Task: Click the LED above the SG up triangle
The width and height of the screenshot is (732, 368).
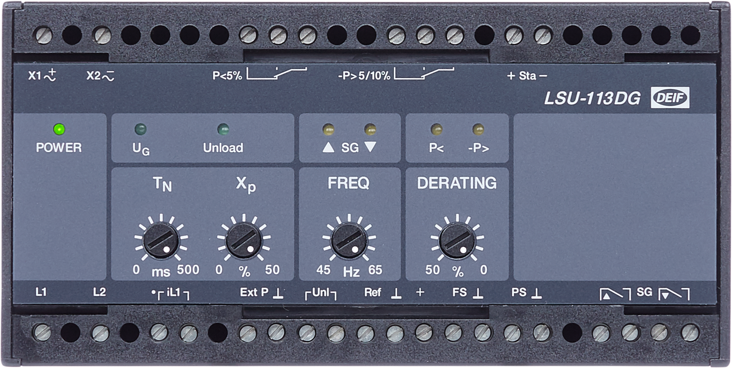Action: point(328,129)
